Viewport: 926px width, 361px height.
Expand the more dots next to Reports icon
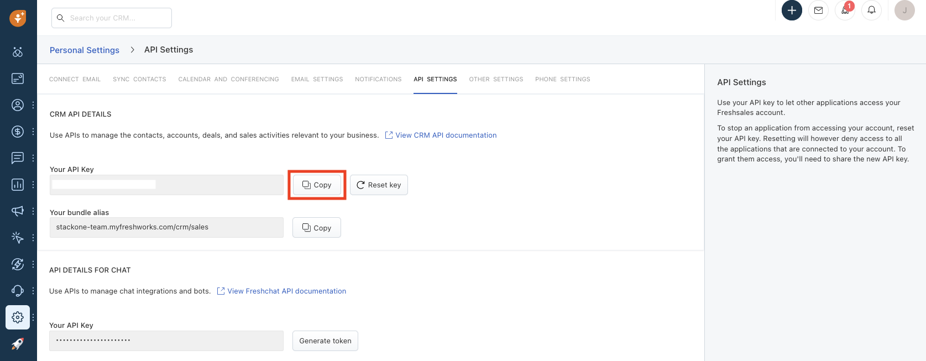pyautogui.click(x=33, y=185)
